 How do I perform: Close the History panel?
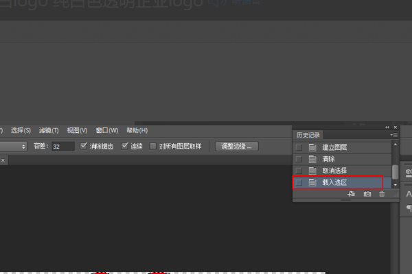click(x=396, y=127)
